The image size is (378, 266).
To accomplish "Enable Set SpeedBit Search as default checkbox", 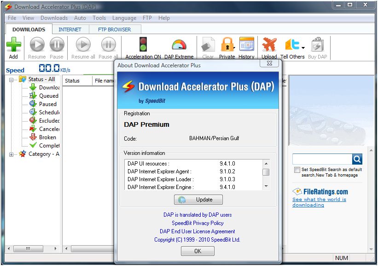I will (297, 170).
